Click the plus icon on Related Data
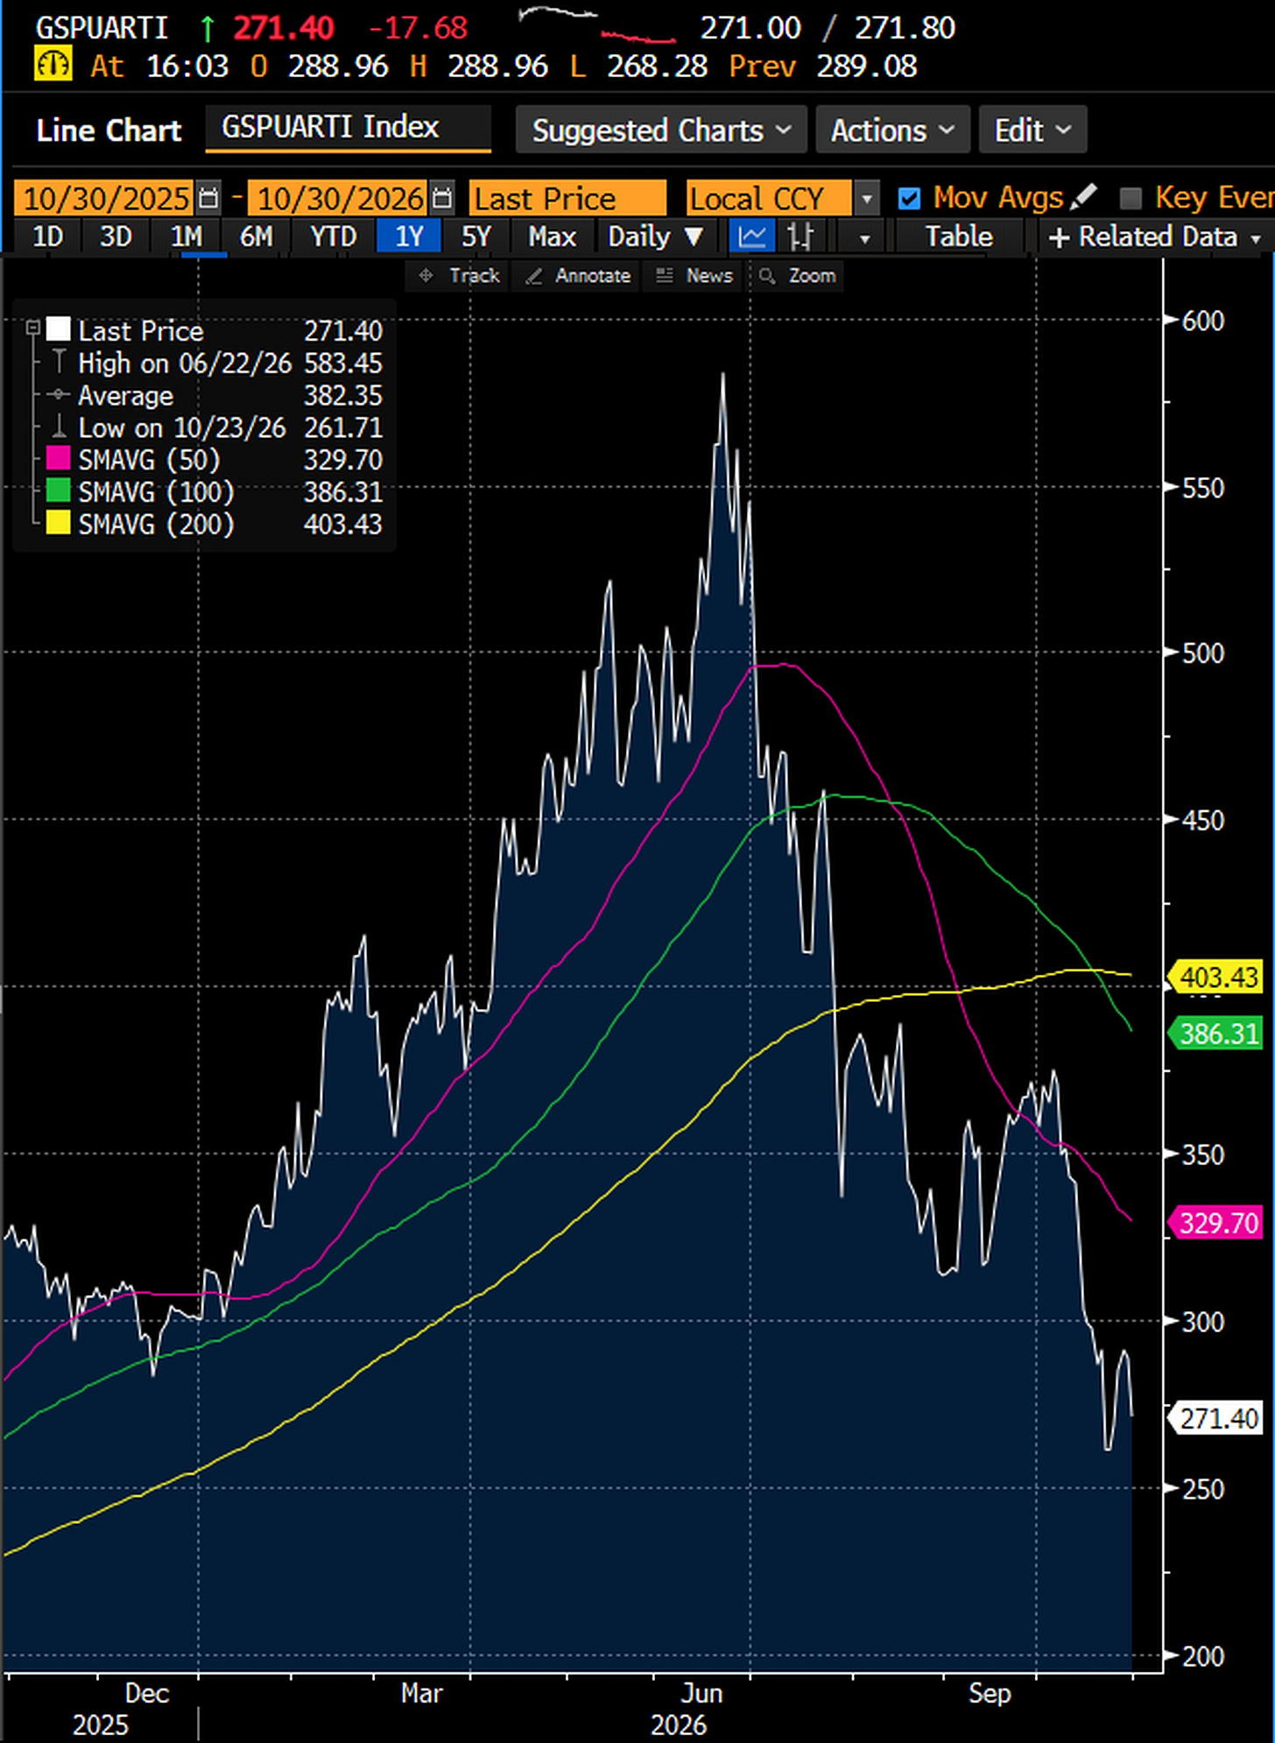The height and width of the screenshot is (1743, 1275). click(1059, 237)
